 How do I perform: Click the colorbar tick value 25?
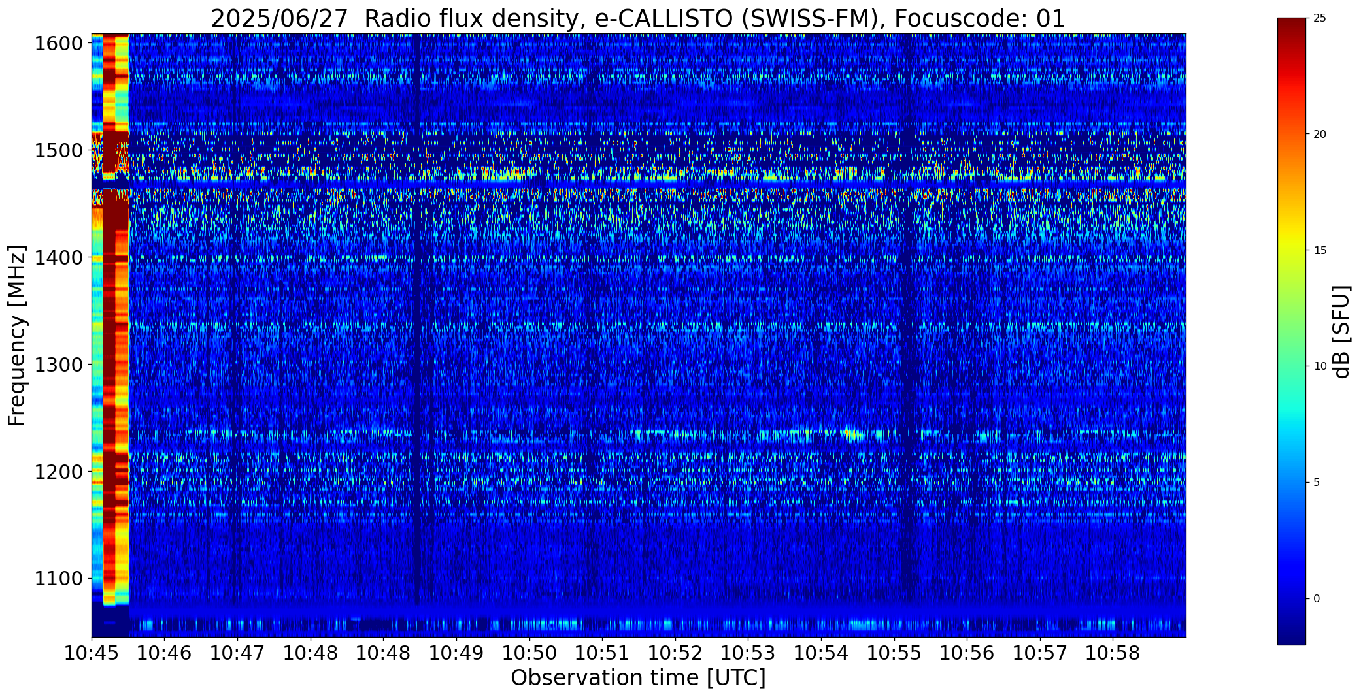(x=1319, y=18)
